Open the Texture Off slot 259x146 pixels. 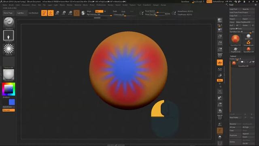tap(9, 62)
